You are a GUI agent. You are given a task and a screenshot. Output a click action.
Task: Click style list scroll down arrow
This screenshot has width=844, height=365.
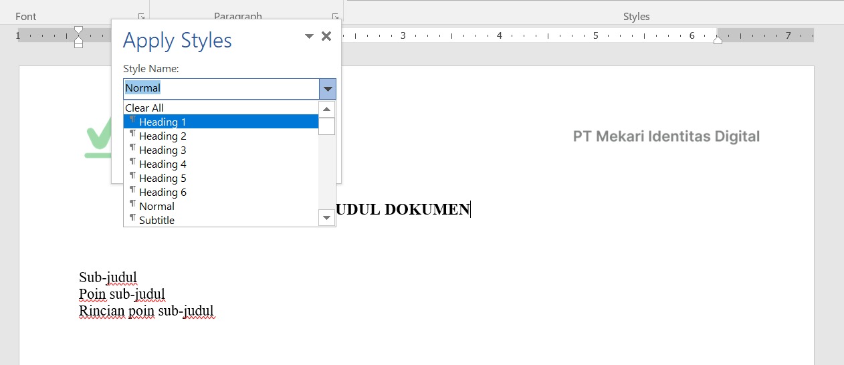pyautogui.click(x=327, y=218)
